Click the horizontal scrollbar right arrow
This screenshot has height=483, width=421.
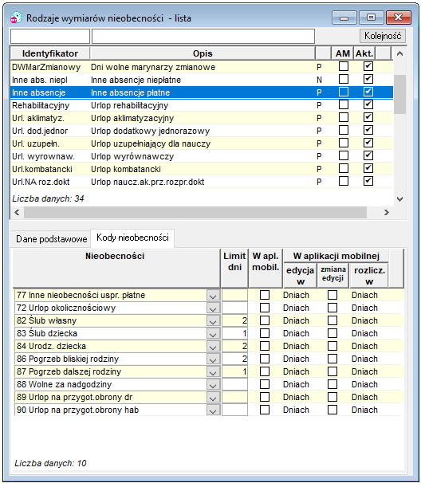(x=387, y=212)
